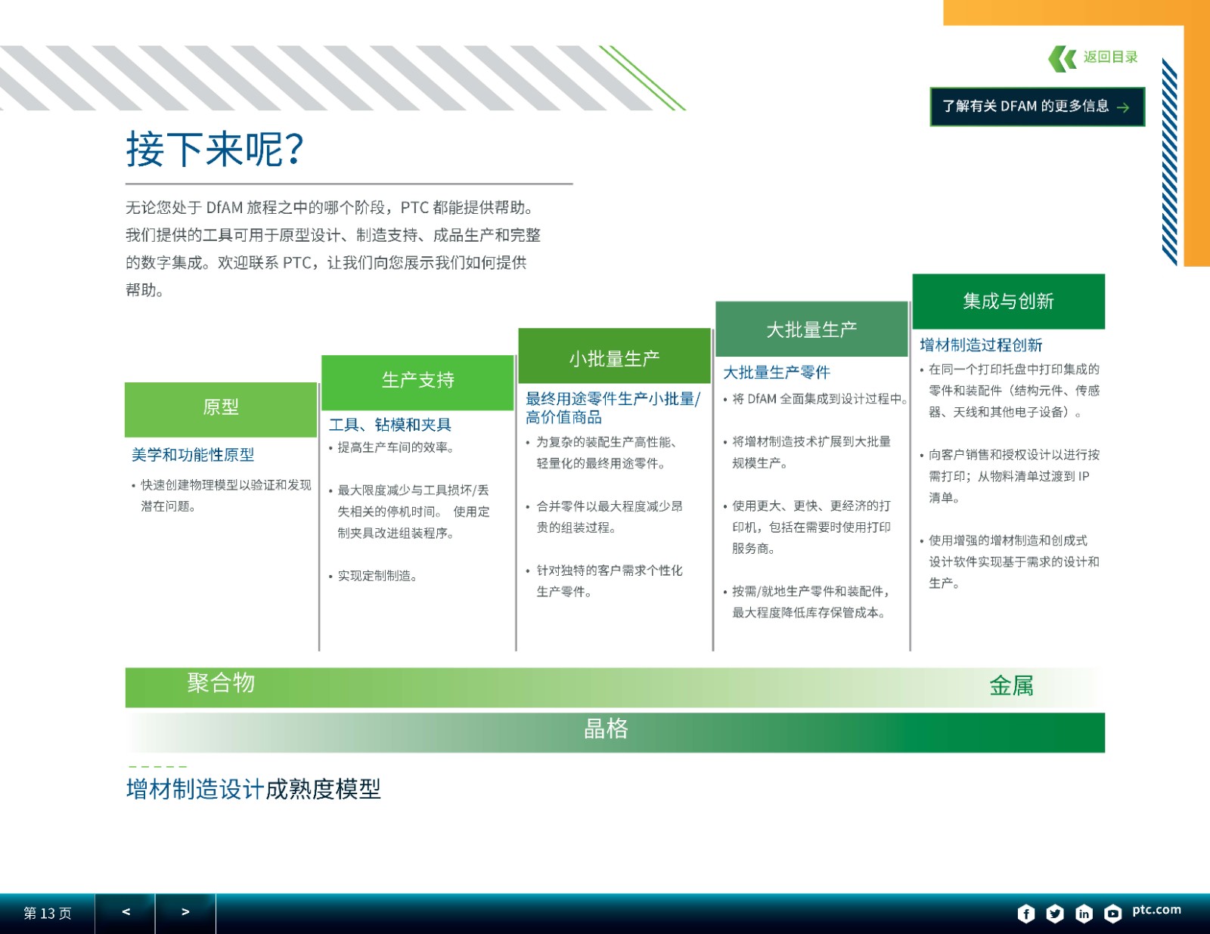Click the 工具、钻模和夹具 subheading
Viewport: 1210px width, 934px height.
coord(390,425)
